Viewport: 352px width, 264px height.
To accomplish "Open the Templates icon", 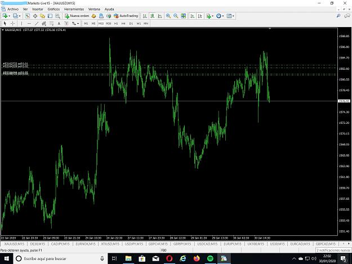I will coord(229,16).
